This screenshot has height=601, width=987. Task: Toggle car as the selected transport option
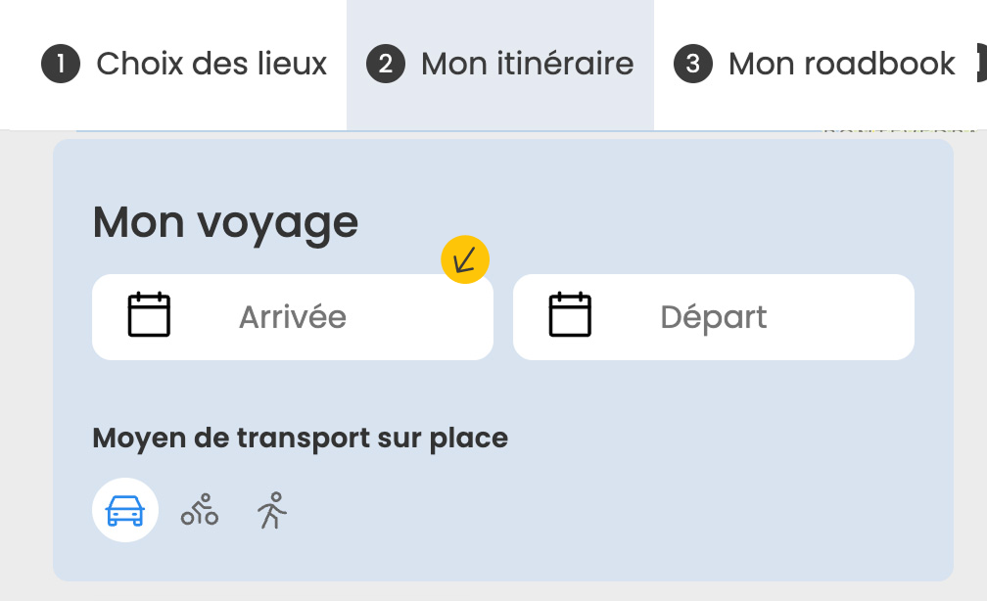click(x=124, y=510)
